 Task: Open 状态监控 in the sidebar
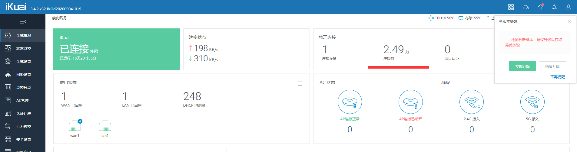point(23,49)
